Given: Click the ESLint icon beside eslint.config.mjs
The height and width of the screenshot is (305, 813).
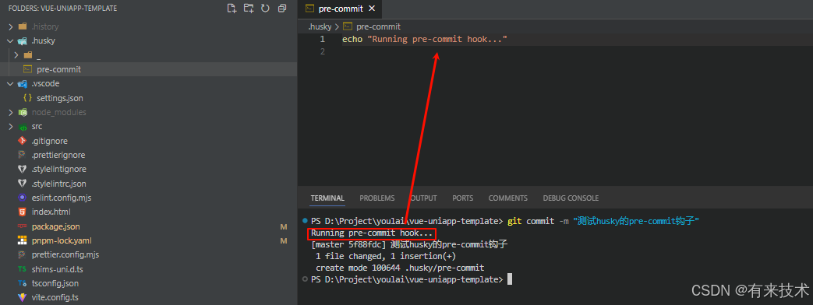Looking at the screenshot, I should pos(22,198).
